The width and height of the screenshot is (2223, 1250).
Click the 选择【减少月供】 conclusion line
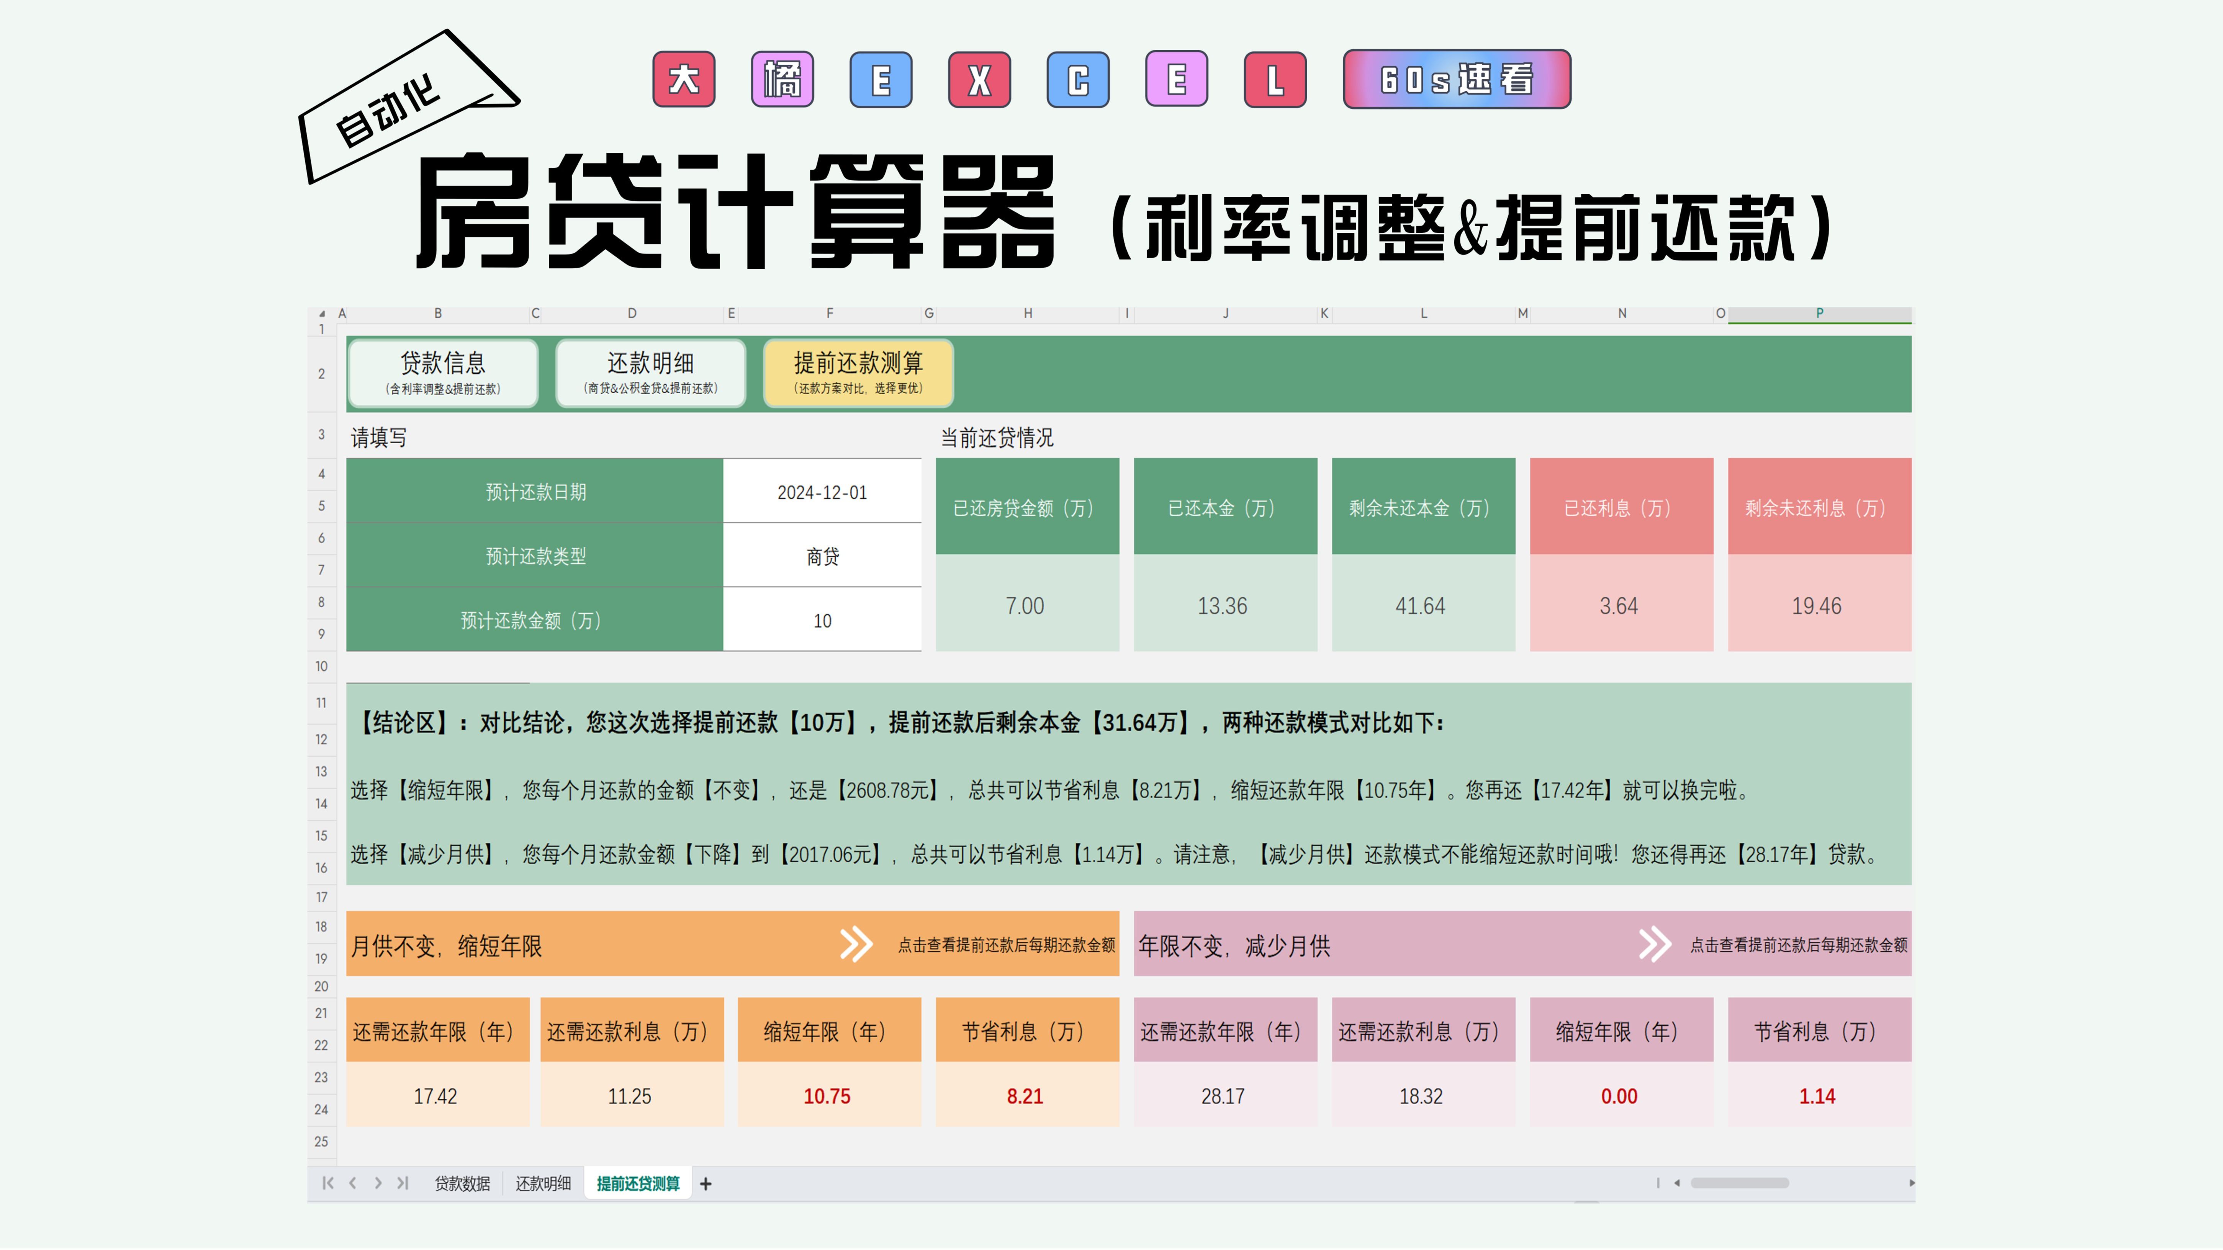pos(1115,854)
